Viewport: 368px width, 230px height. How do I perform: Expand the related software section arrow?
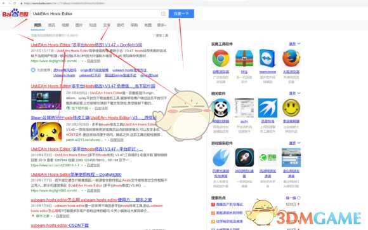(295, 93)
